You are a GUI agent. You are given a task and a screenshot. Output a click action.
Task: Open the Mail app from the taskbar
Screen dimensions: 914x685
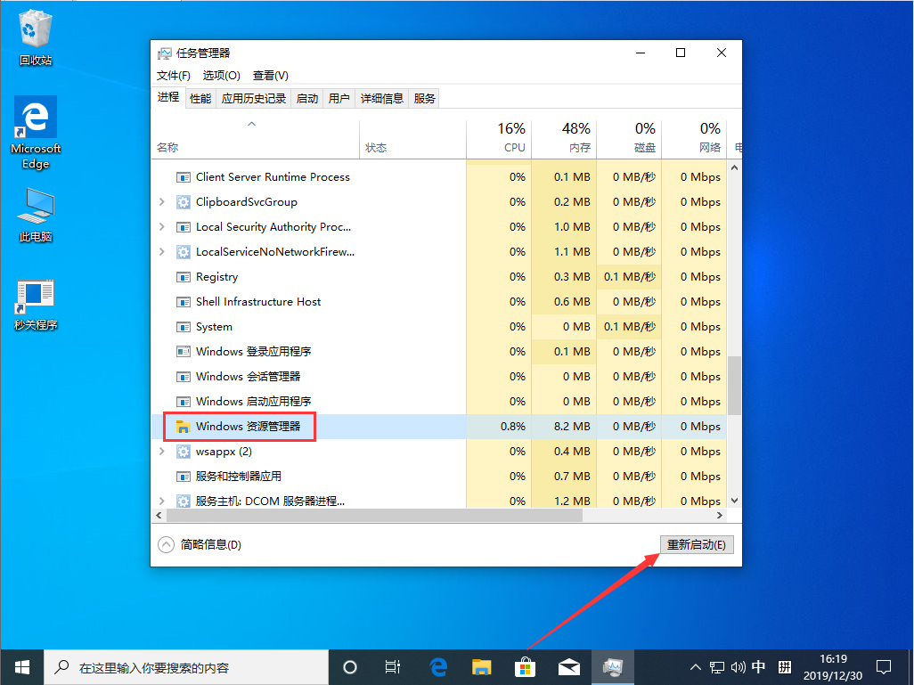[x=569, y=666]
